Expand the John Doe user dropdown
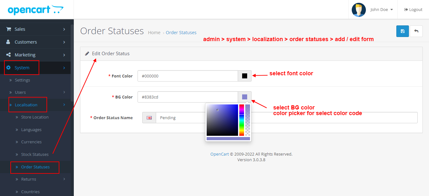This screenshot has width=429, height=196. click(x=381, y=9)
